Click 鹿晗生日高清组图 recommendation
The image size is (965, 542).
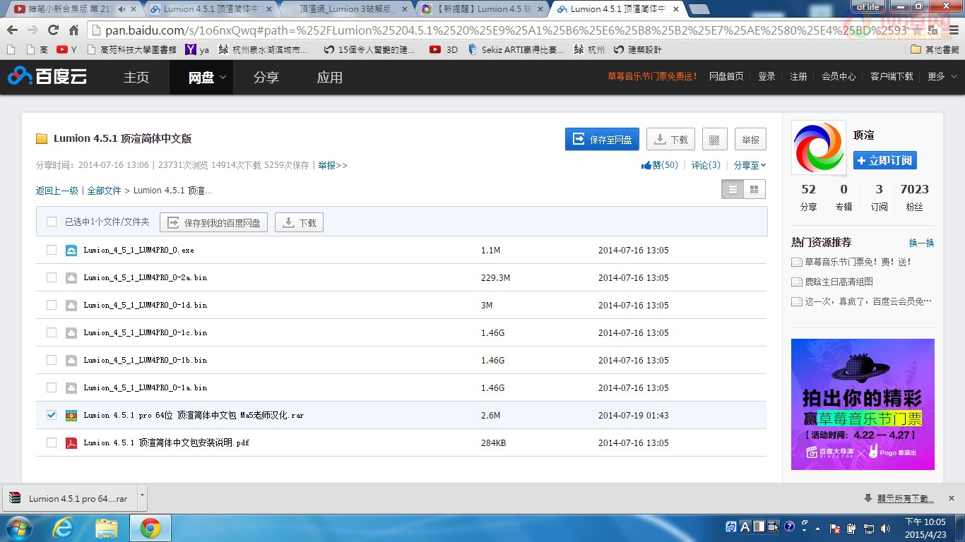point(839,282)
